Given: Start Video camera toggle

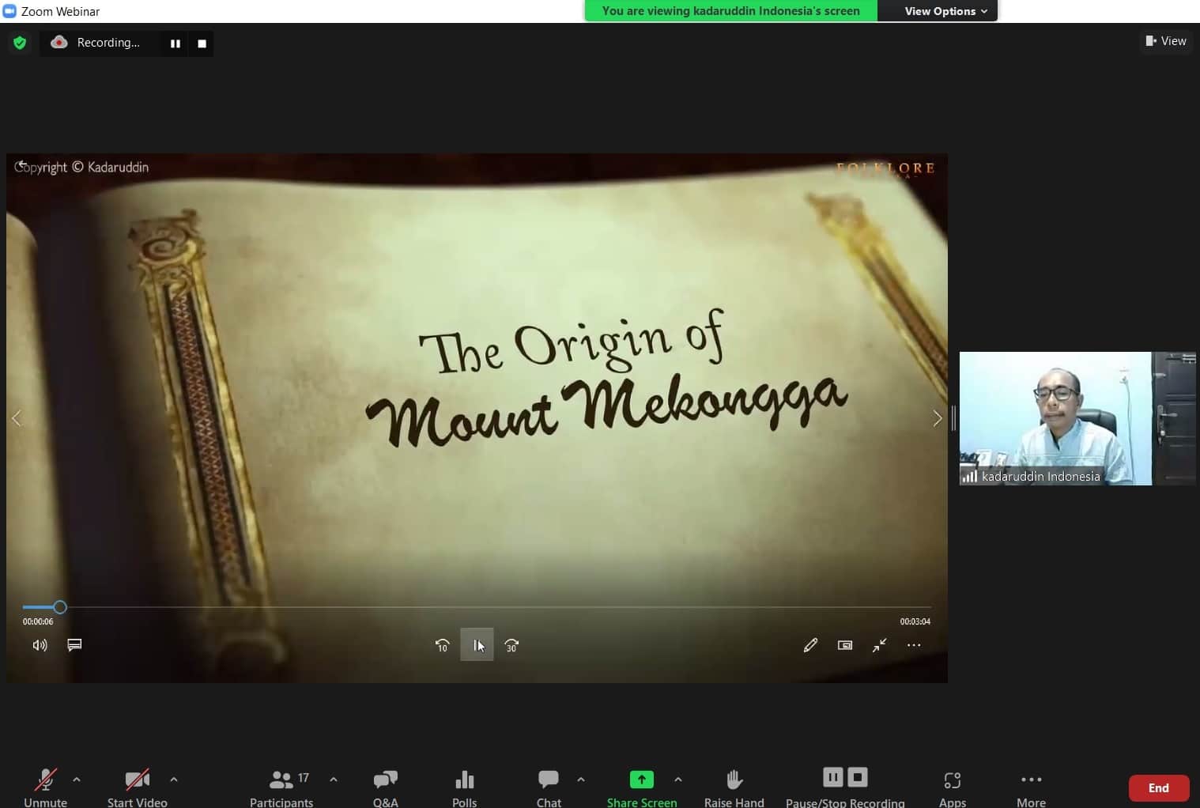Looking at the screenshot, I should 138,787.
